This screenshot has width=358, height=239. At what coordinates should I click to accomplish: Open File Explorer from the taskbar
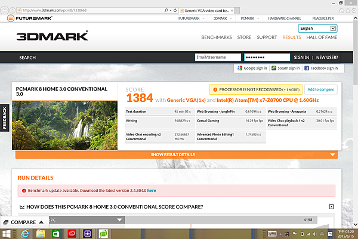[41, 234]
